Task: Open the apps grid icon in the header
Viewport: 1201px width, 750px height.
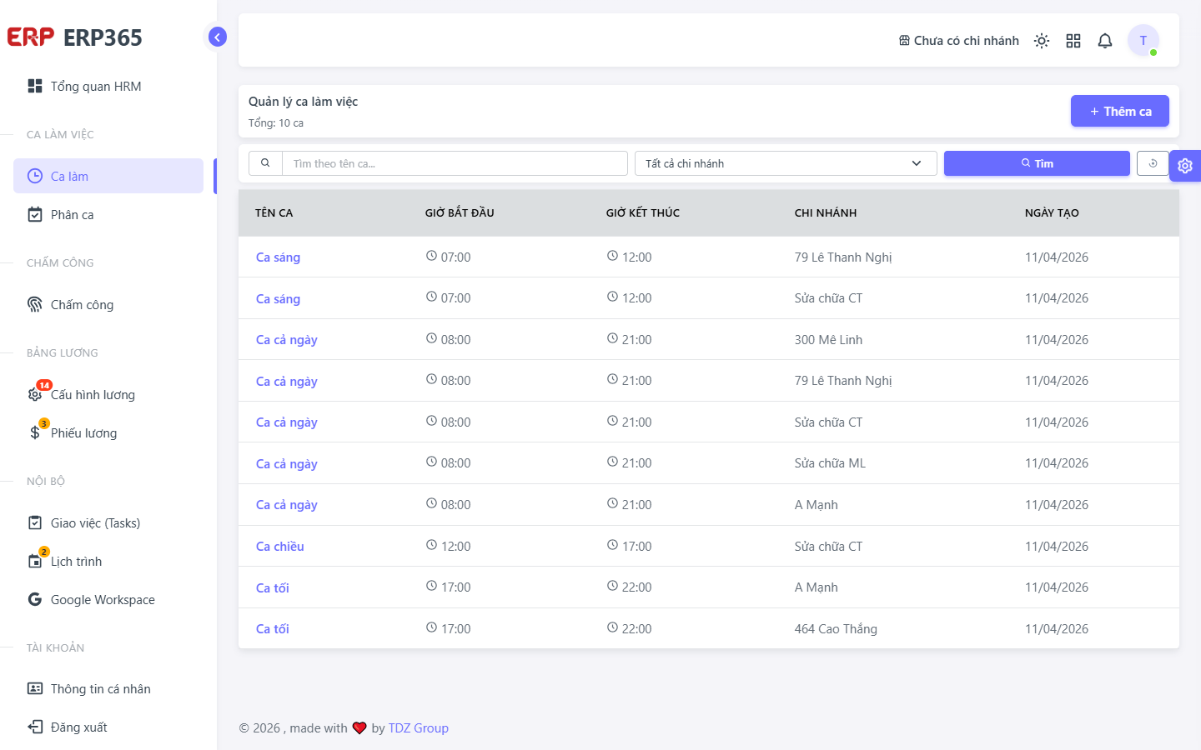Action: [1073, 41]
